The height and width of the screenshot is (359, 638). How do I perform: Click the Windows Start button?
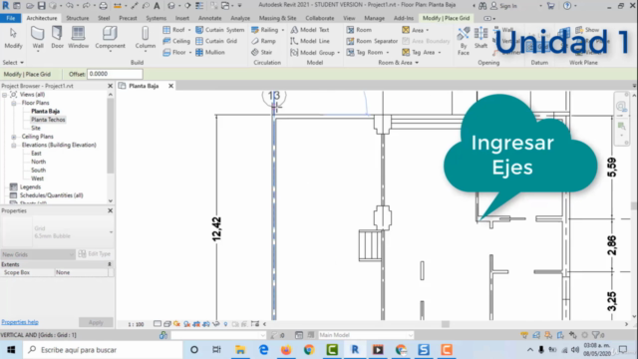[11, 350]
